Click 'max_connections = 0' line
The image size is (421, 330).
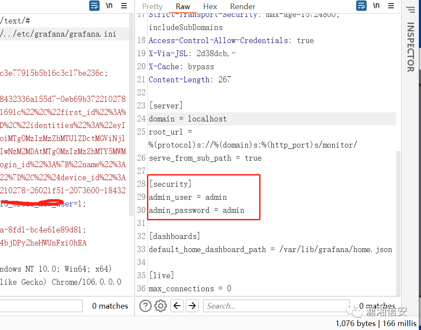pos(190,289)
